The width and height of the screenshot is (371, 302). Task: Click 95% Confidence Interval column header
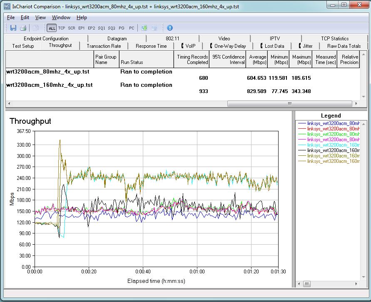tap(227, 59)
